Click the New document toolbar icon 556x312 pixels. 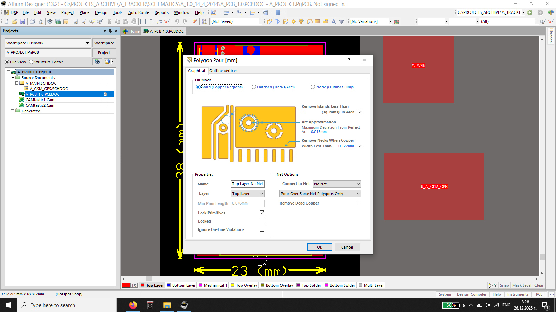pos(7,21)
